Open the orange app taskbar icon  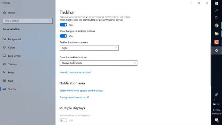216,42
